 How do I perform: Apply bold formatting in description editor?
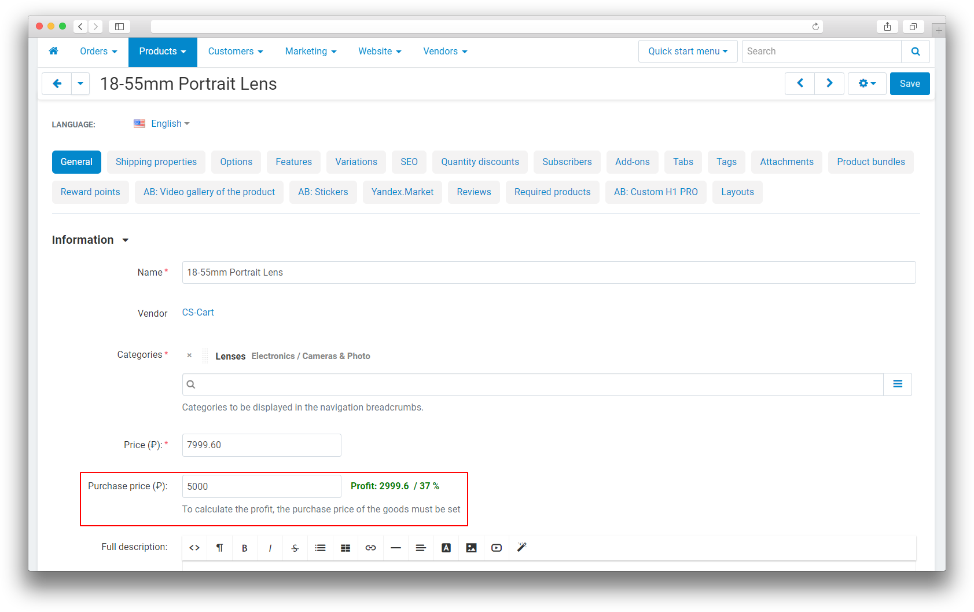245,548
